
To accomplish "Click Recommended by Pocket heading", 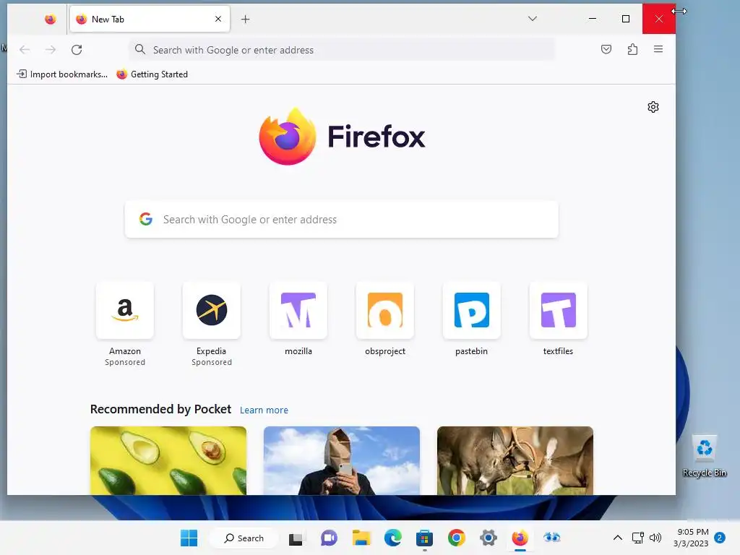I will click(x=160, y=409).
